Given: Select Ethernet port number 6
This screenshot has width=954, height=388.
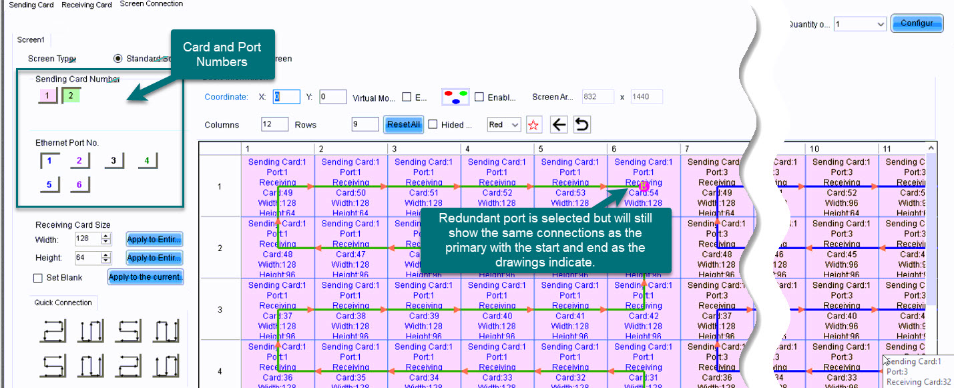Looking at the screenshot, I should pos(79,185).
